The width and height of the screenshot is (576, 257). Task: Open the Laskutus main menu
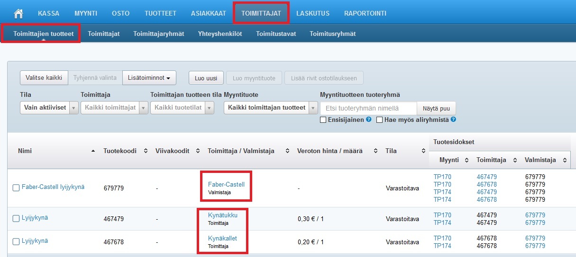coord(312,13)
